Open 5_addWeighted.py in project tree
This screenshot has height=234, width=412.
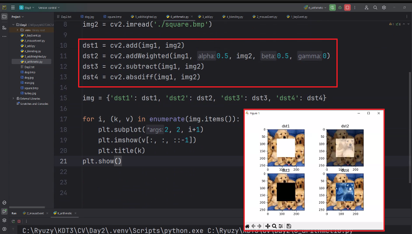(33, 56)
